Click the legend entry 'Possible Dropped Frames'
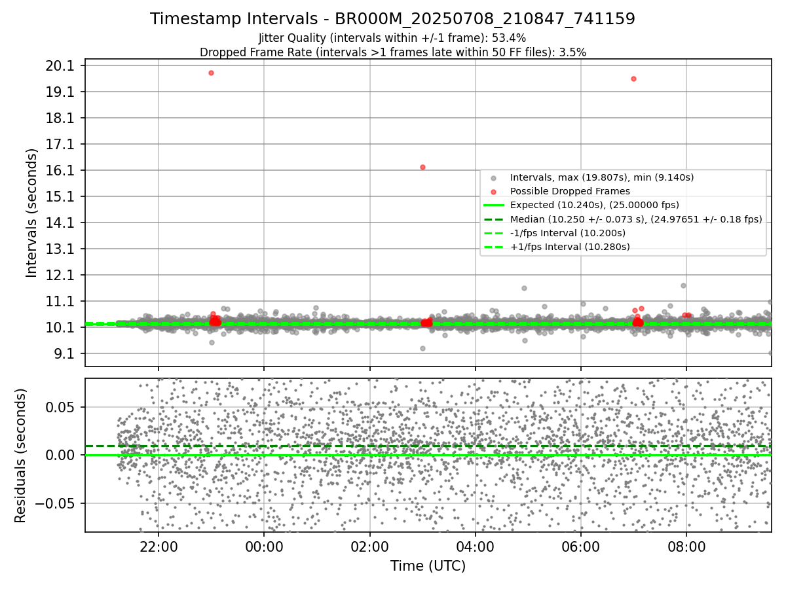 click(570, 191)
